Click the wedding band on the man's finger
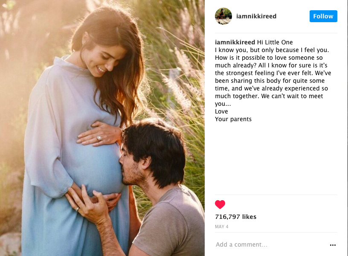 click(77, 209)
